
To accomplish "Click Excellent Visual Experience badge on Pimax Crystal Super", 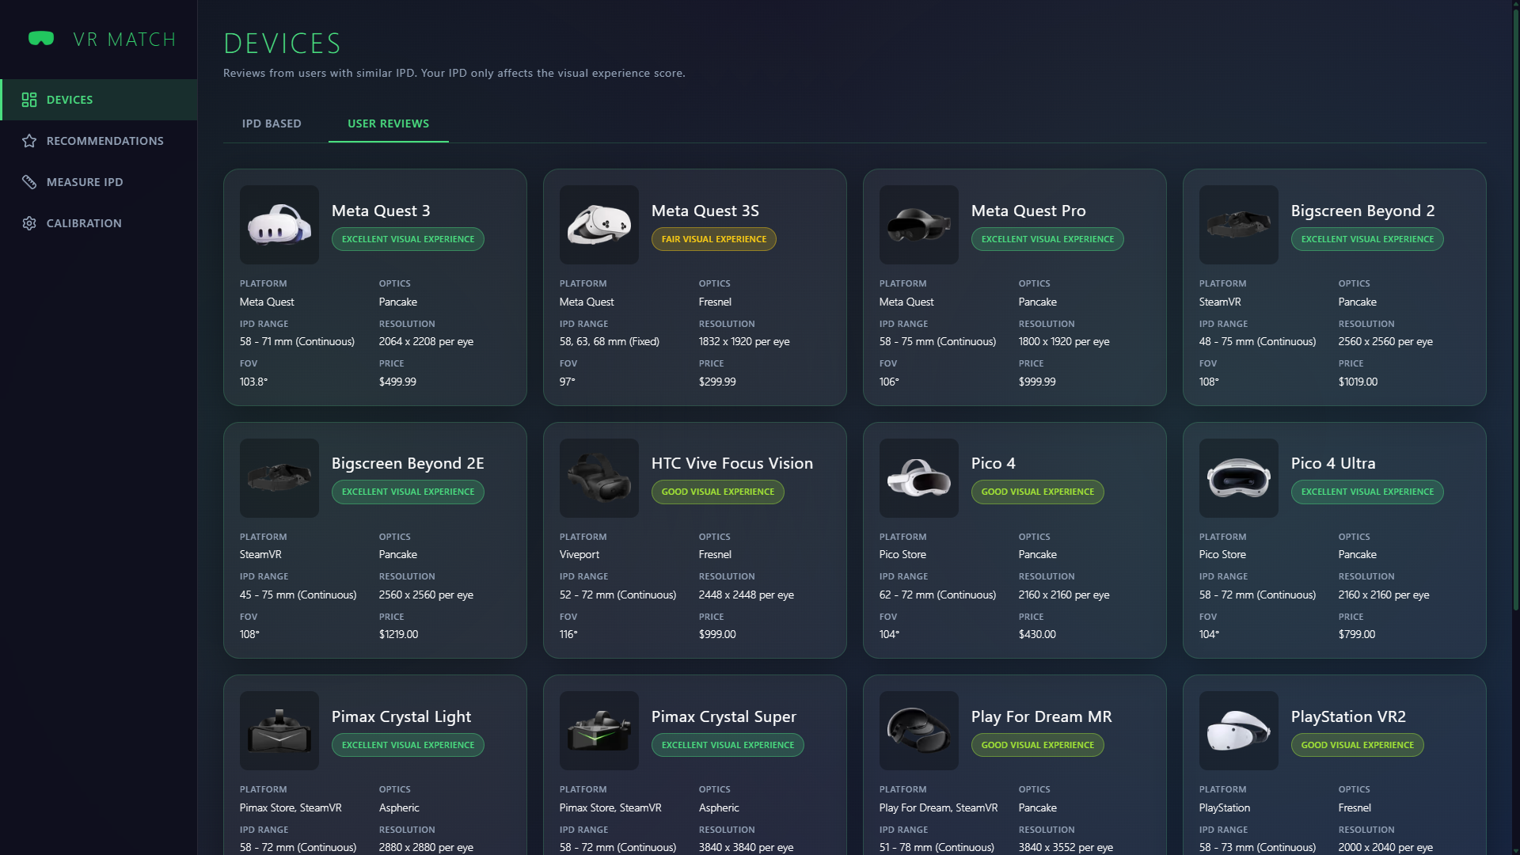I will click(x=728, y=745).
